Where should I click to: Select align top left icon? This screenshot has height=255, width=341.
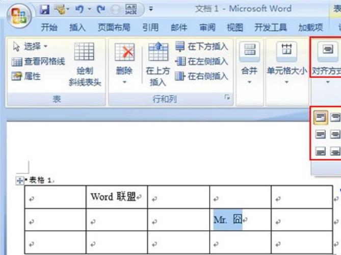tap(321, 117)
